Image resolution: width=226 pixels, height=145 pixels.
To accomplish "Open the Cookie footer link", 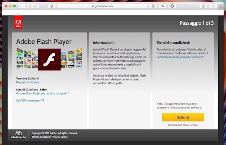I will coord(64,137).
